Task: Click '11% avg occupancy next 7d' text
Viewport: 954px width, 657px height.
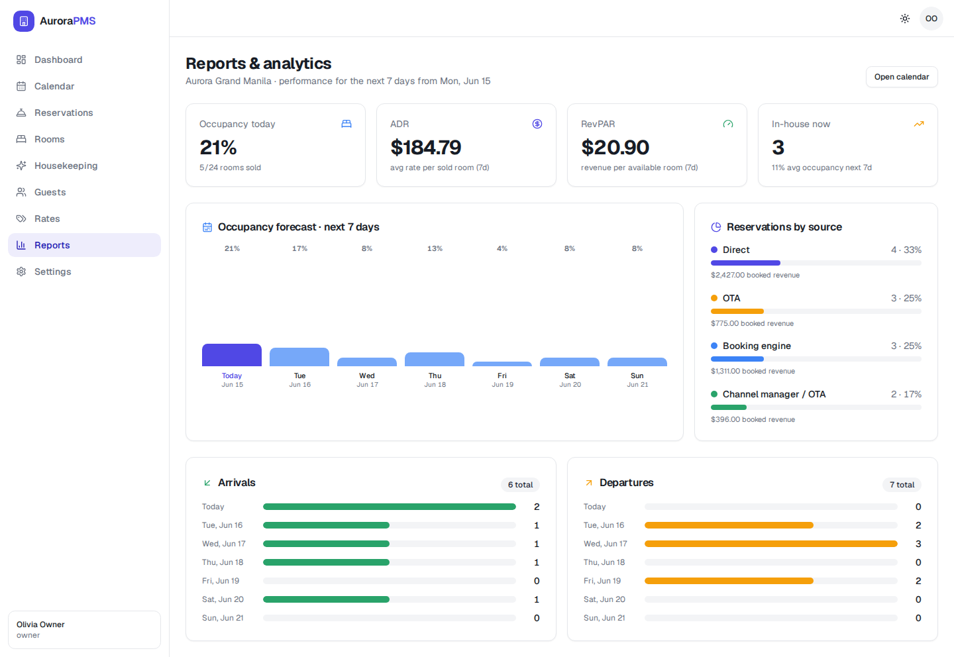Action: coord(821,168)
